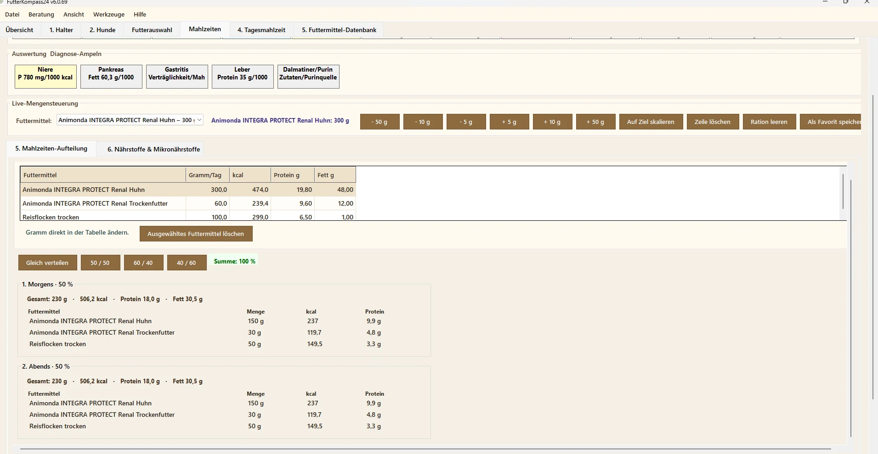Image resolution: width=878 pixels, height=454 pixels.
Task: Apply the 60 / 40 meal split
Action: click(143, 263)
